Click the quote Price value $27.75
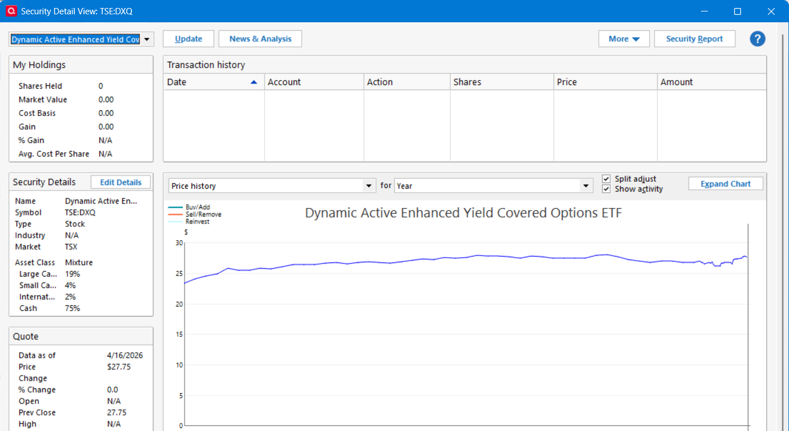 coord(119,367)
